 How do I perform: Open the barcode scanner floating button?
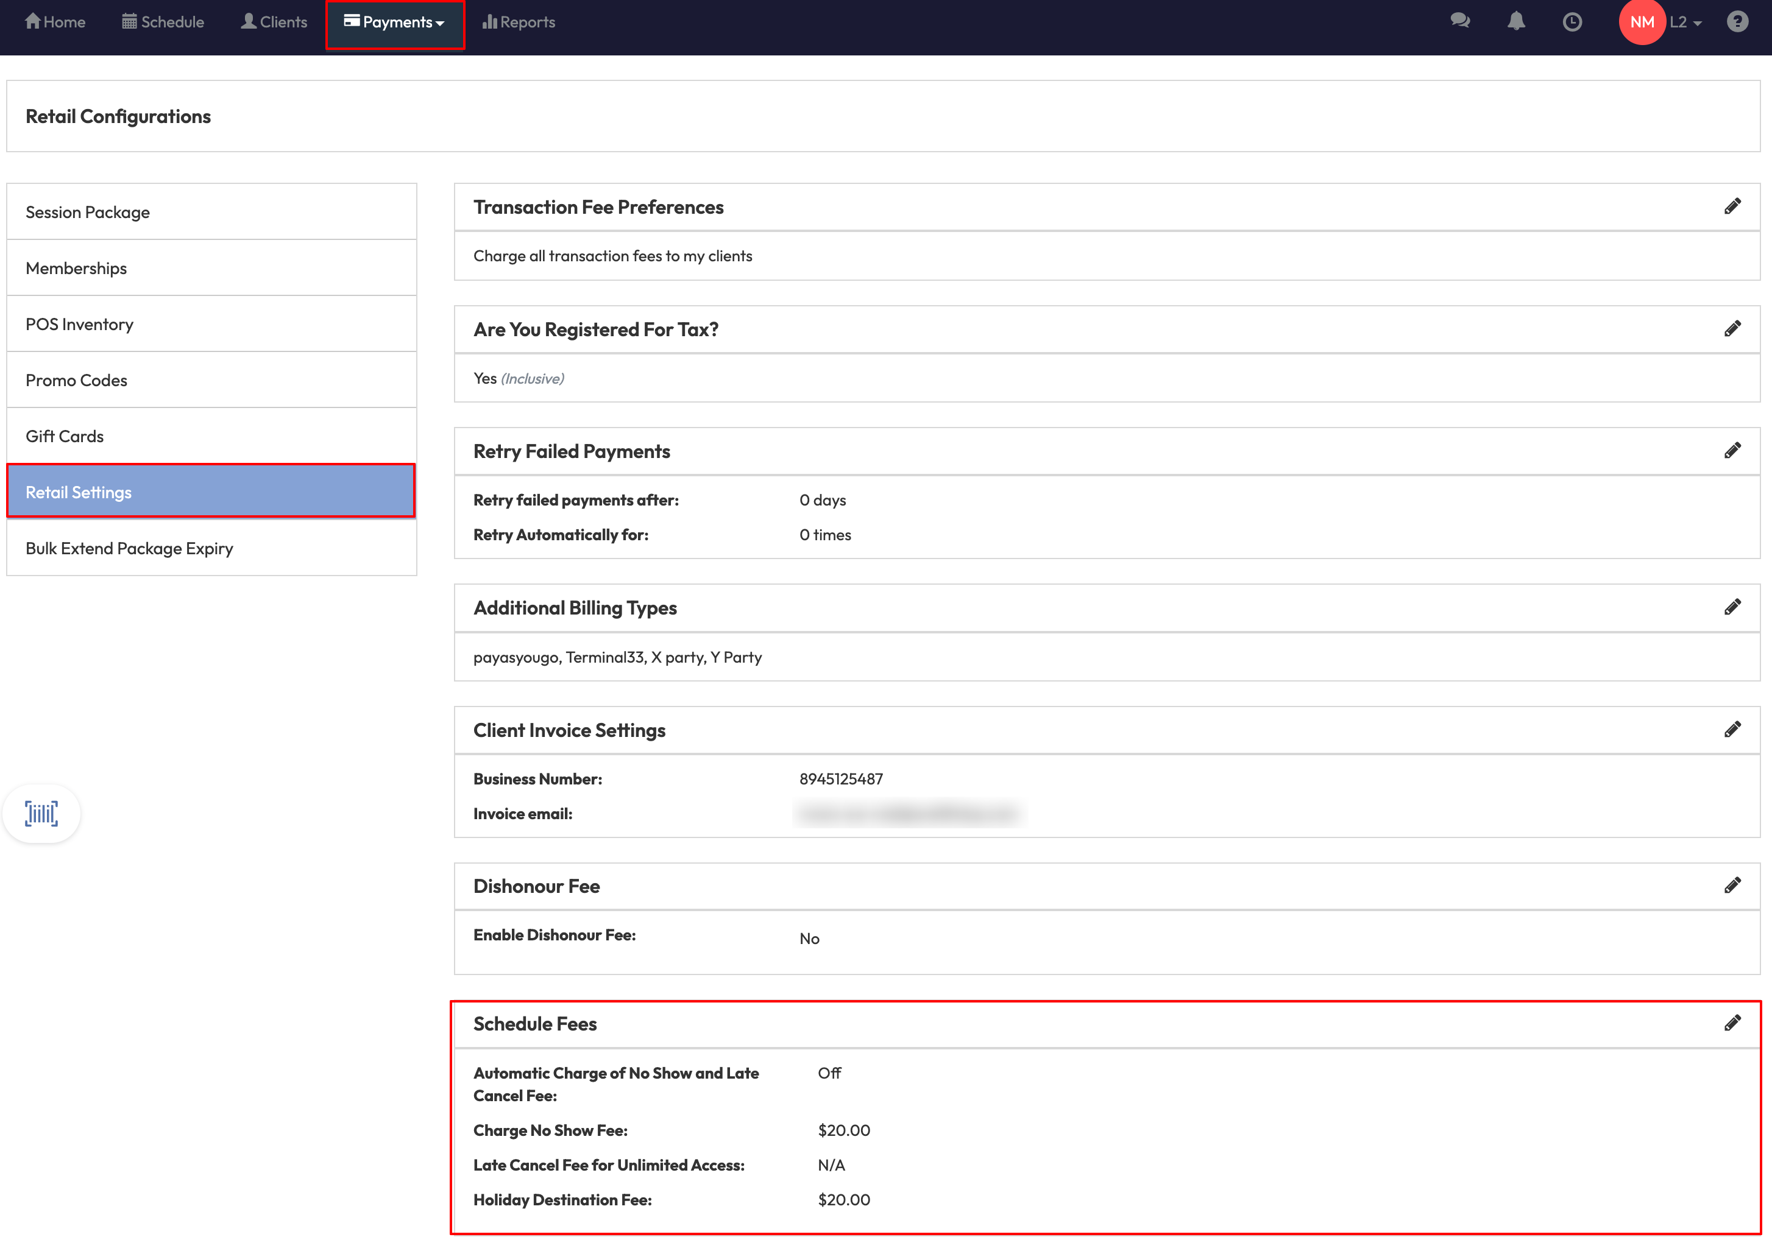point(41,813)
